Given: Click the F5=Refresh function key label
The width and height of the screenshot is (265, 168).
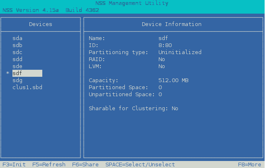Looking at the screenshot, I should [x=49, y=165].
